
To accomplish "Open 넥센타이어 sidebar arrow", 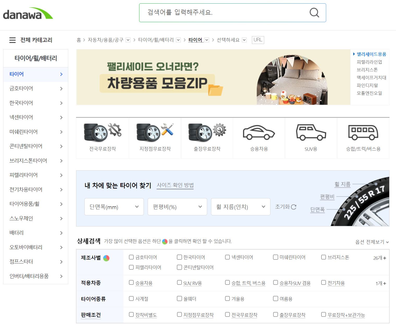I will [61, 118].
